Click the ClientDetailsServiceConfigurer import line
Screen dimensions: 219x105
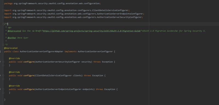click(x=67, y=10)
